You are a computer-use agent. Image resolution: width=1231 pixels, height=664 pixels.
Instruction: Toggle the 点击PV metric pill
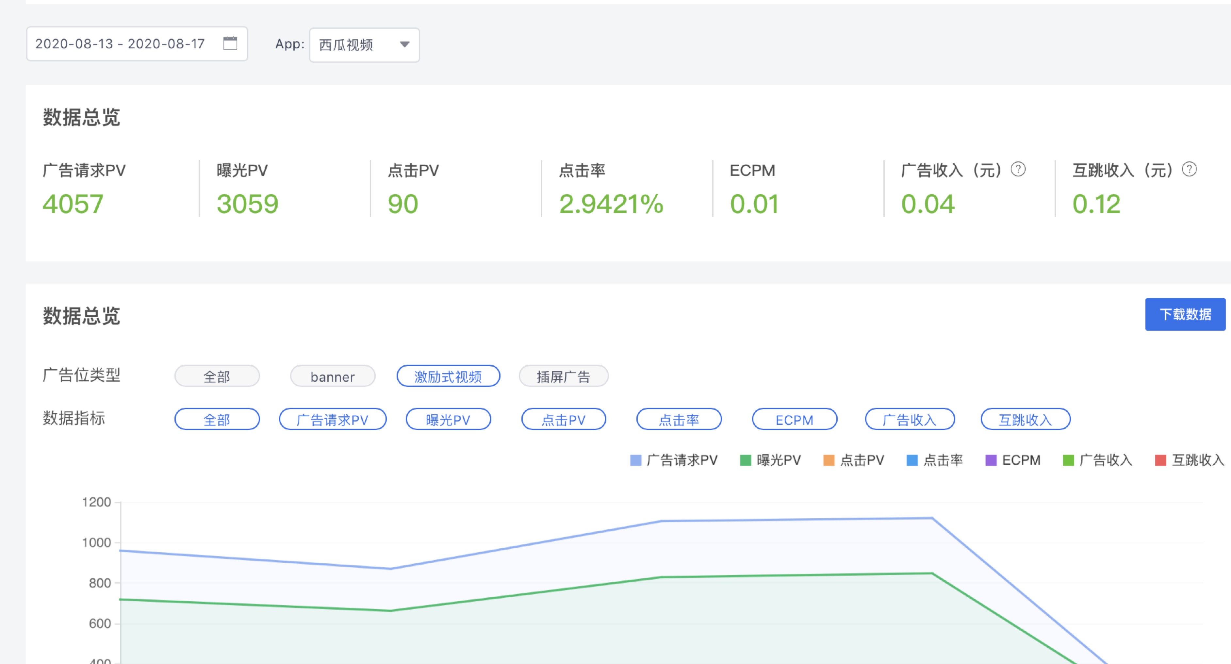pos(564,419)
